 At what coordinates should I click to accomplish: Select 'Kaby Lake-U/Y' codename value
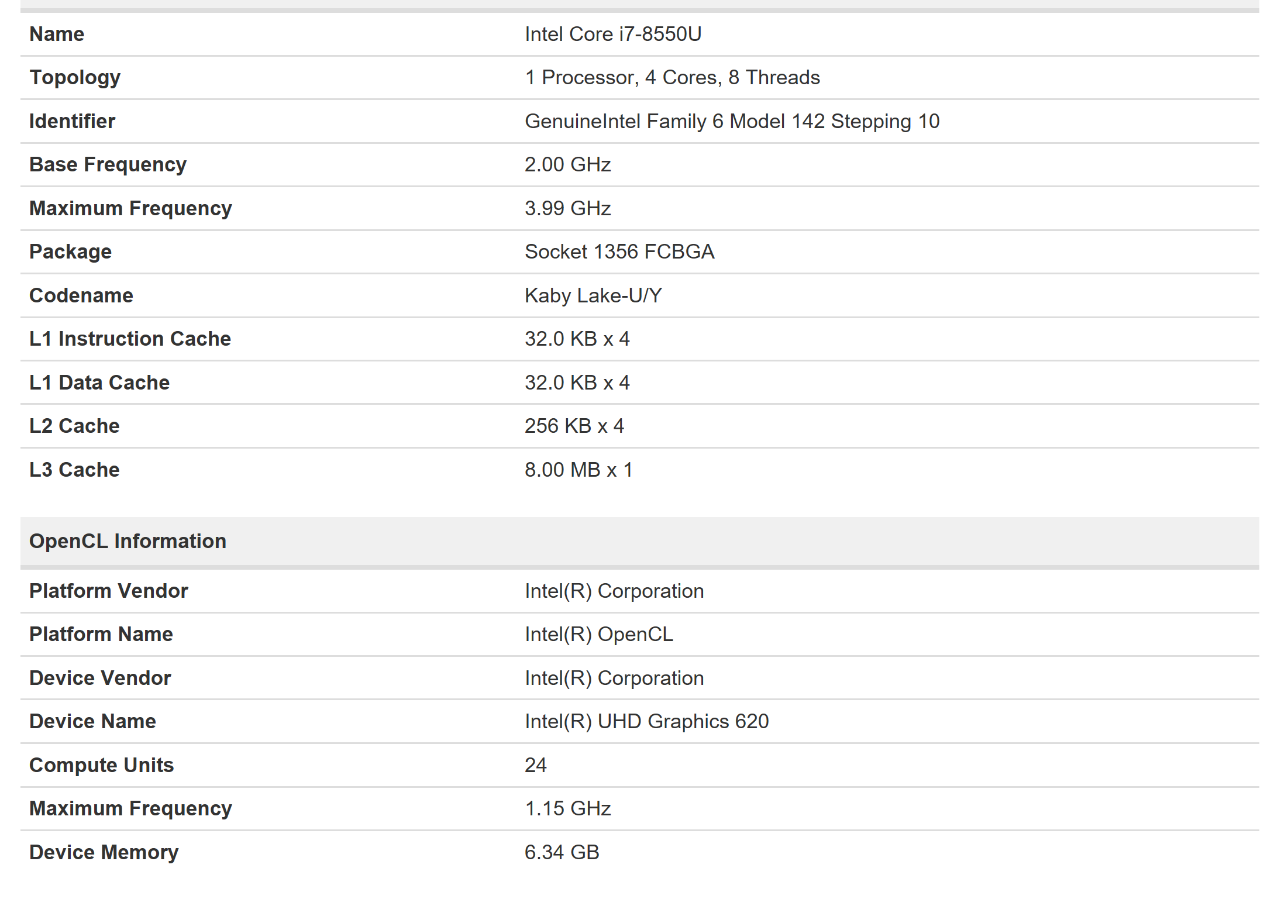(x=593, y=295)
